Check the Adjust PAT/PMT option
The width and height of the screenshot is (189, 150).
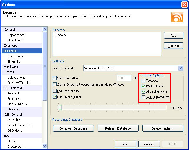(x=144, y=97)
